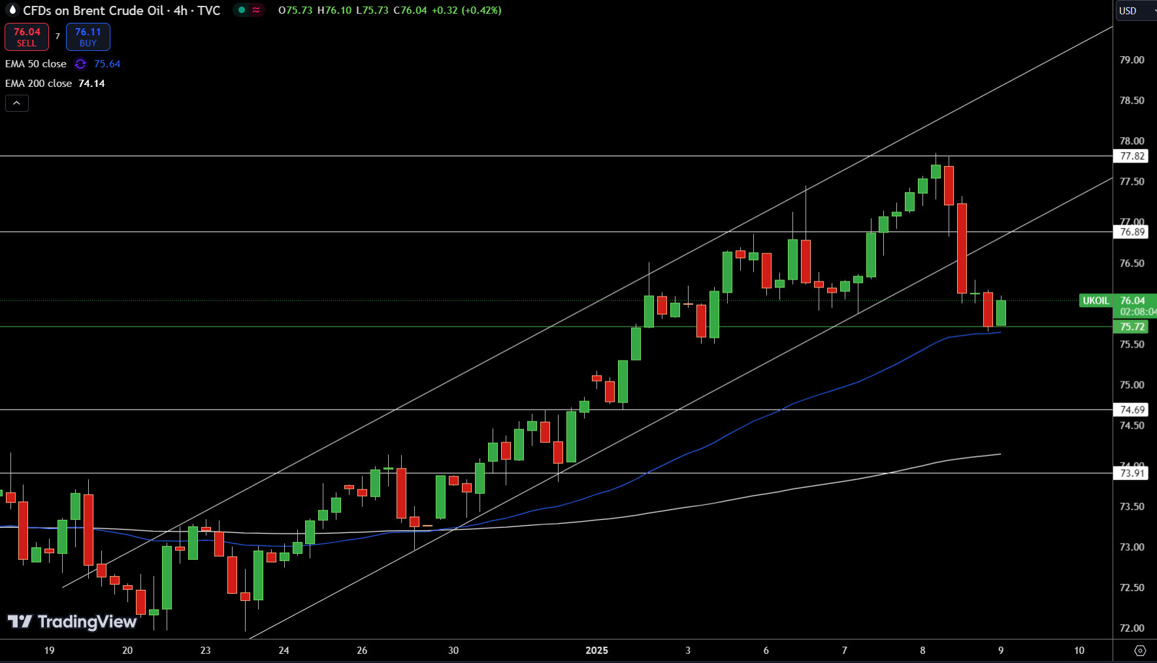Select the EMA 200 close indicator legend
Screen dimensions: 1157x663
point(39,84)
